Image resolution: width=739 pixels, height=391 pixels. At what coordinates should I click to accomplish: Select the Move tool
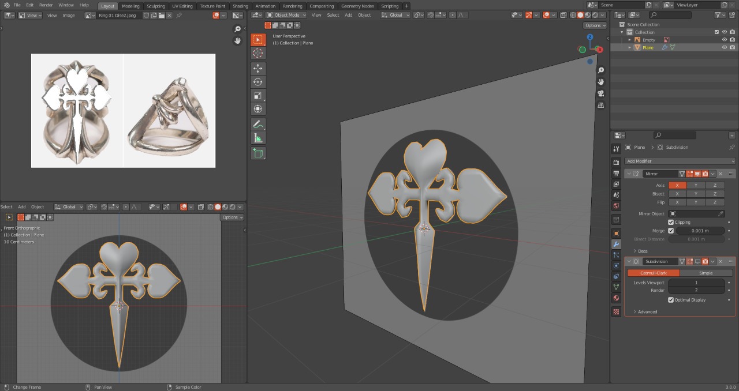point(258,69)
